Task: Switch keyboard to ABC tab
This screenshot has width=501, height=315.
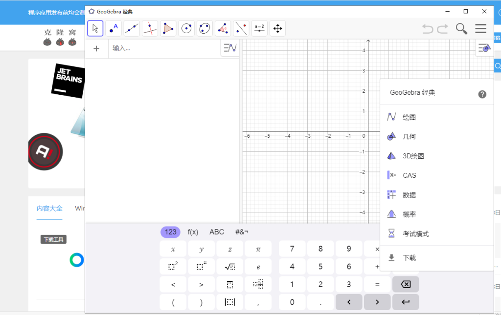Action: tap(217, 232)
